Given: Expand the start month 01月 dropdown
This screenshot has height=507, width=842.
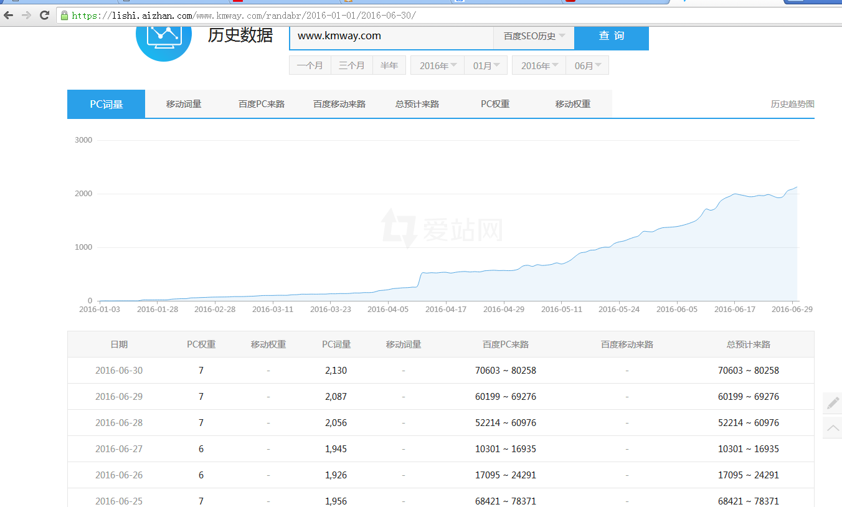Looking at the screenshot, I should point(486,65).
